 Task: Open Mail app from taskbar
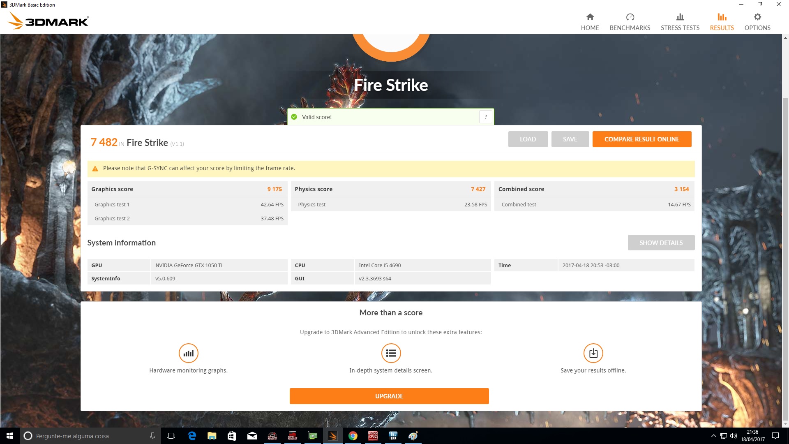click(252, 436)
